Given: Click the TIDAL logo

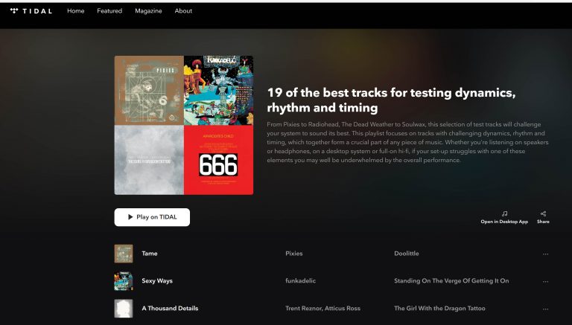Looking at the screenshot, I should tap(31, 11).
